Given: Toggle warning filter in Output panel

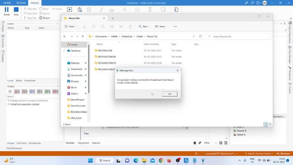Looking at the screenshot, I should (24, 92).
